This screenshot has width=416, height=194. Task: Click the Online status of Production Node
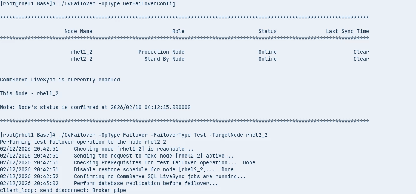pos(267,52)
